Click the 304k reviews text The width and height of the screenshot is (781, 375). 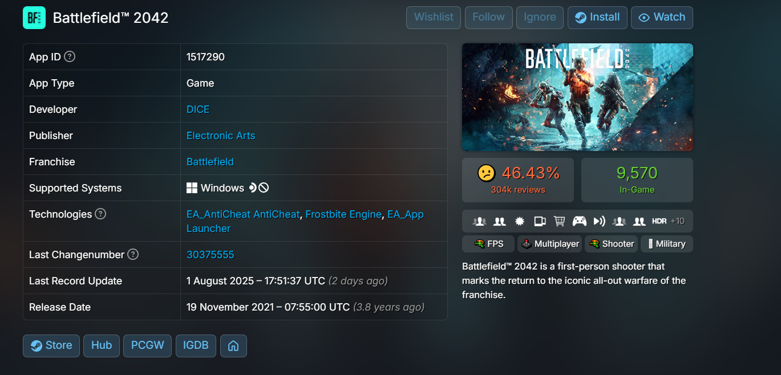[518, 190]
